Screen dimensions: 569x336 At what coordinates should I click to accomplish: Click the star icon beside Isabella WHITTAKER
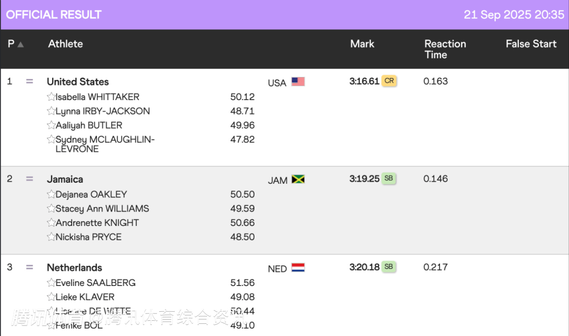pyautogui.click(x=51, y=97)
